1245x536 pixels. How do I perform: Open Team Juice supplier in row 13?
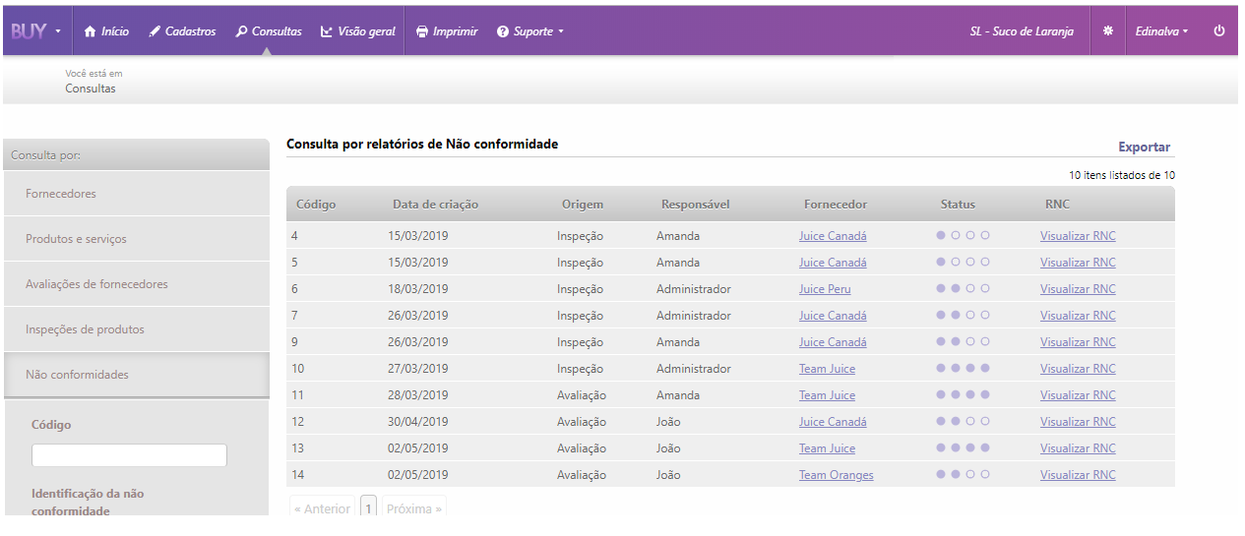(827, 448)
